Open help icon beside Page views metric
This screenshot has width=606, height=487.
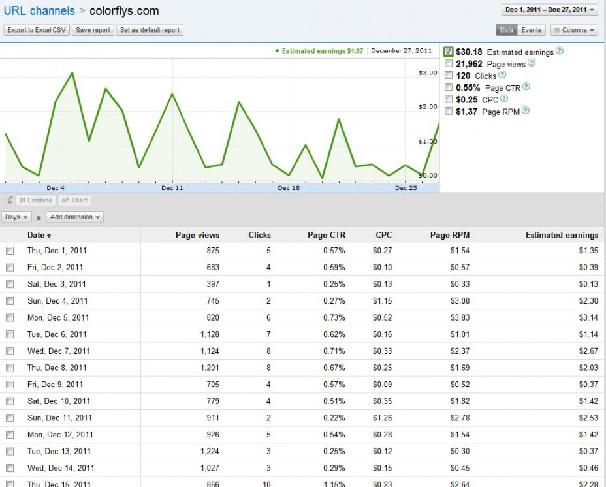(x=532, y=63)
